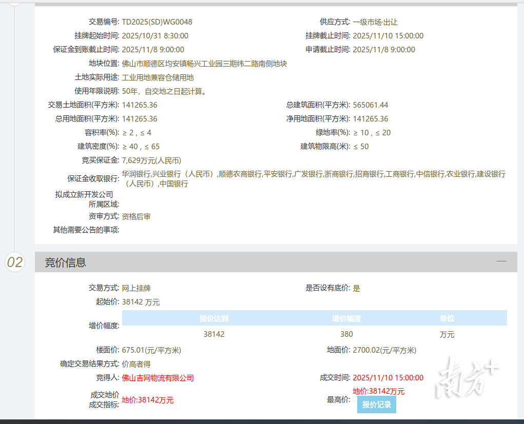Viewport: 524px width, 424px height.
Task: Click the 南方+ watermark logo
Action: click(x=465, y=379)
